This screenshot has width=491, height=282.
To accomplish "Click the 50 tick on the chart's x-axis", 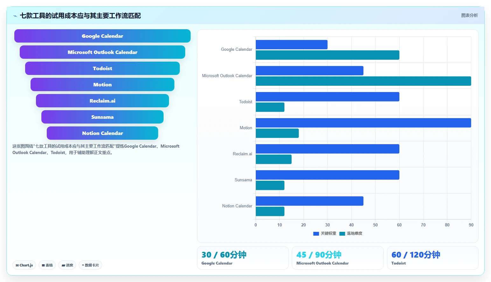I will (375, 225).
